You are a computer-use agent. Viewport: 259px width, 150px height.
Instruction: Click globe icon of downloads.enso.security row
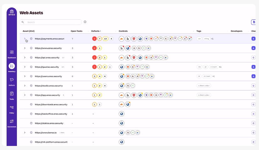(x=31, y=104)
